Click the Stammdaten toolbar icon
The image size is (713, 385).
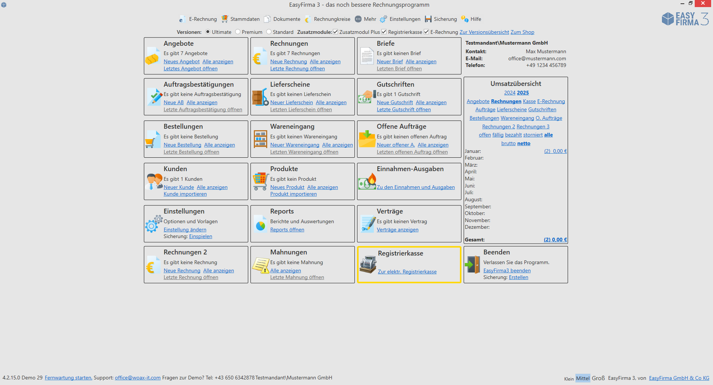(224, 19)
